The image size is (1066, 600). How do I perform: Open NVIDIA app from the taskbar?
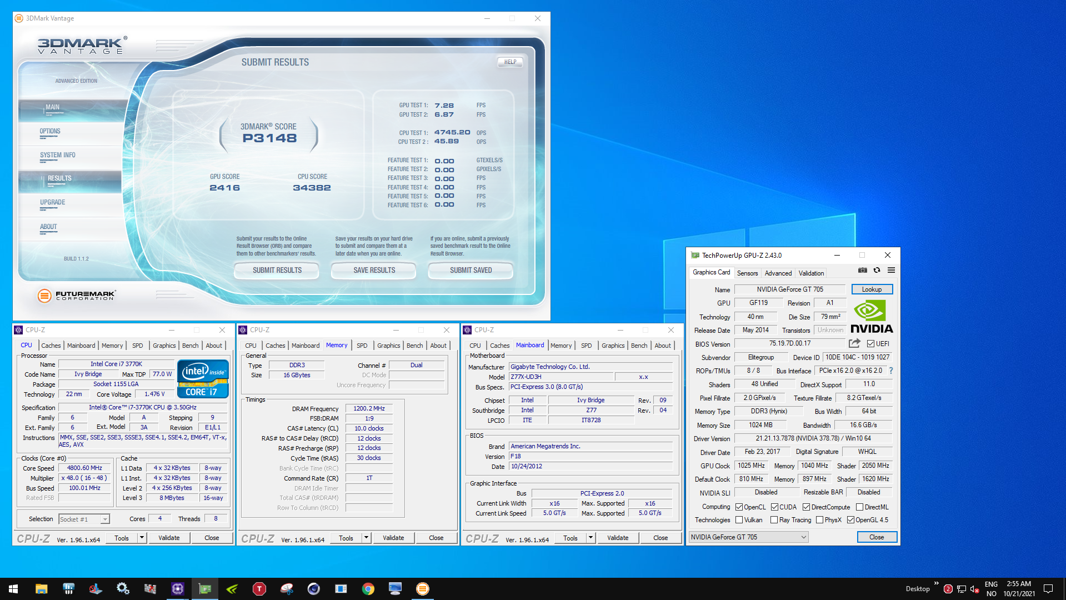(232, 589)
